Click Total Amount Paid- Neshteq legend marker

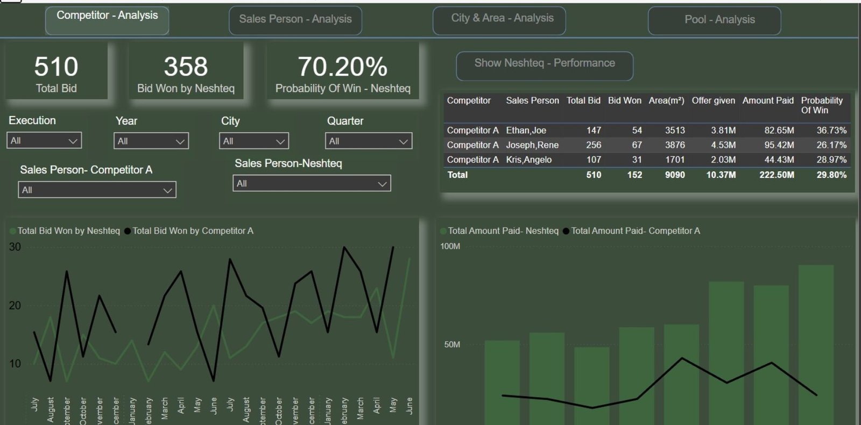[x=443, y=231]
